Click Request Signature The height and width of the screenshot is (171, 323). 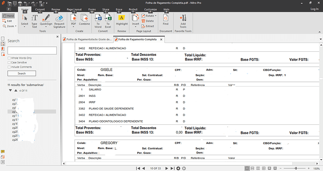[x=59, y=21]
